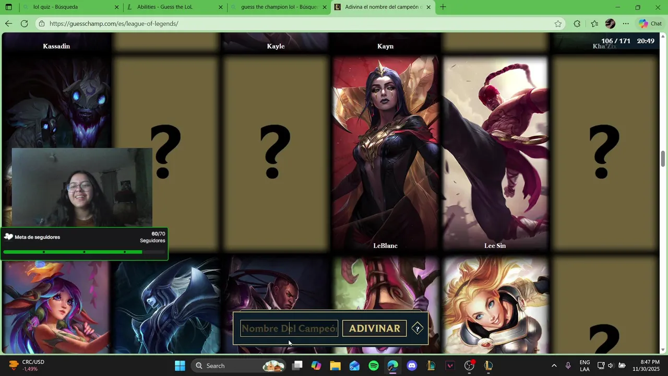This screenshot has width=668, height=376.
Task: Open the League of Legends icon left of the Valorant icon
Action: pos(431,366)
